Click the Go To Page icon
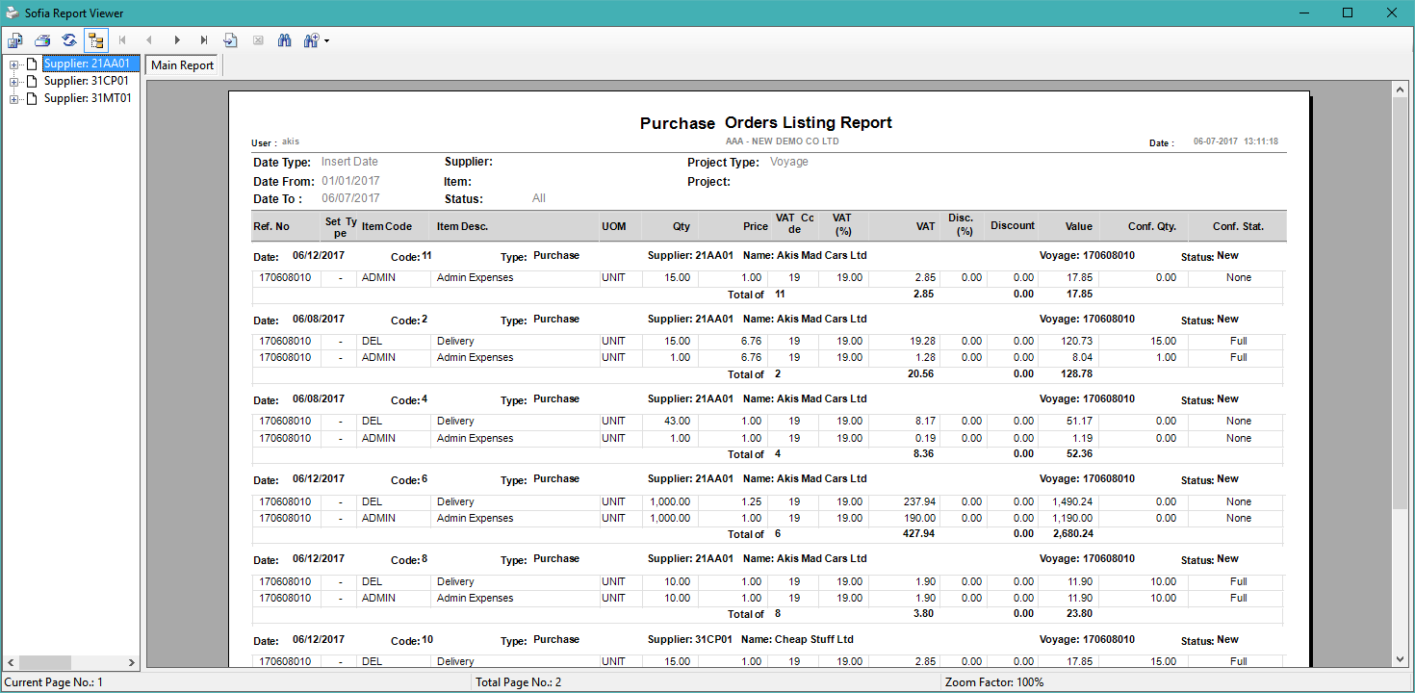The height and width of the screenshot is (693, 1415). 231,40
